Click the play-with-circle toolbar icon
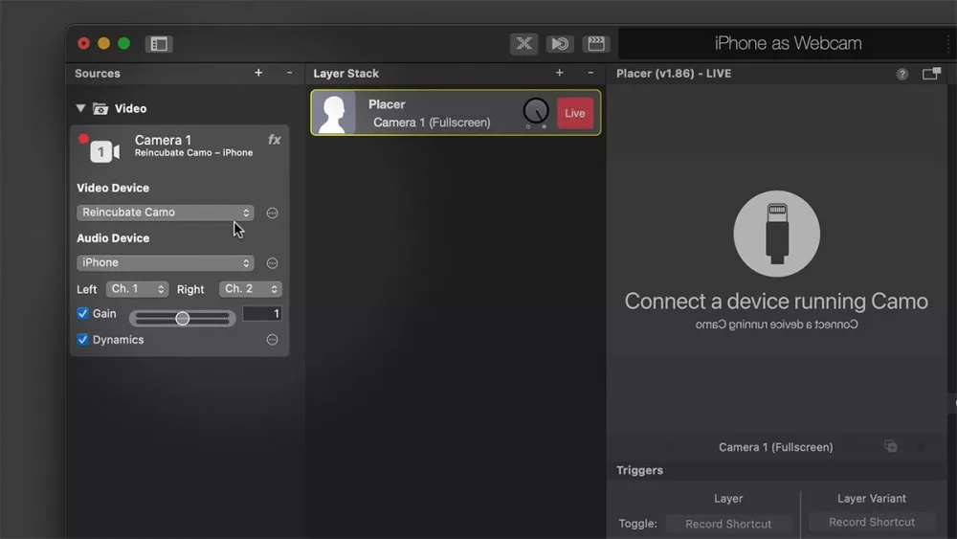Viewport: 957px width, 539px height. [x=560, y=44]
